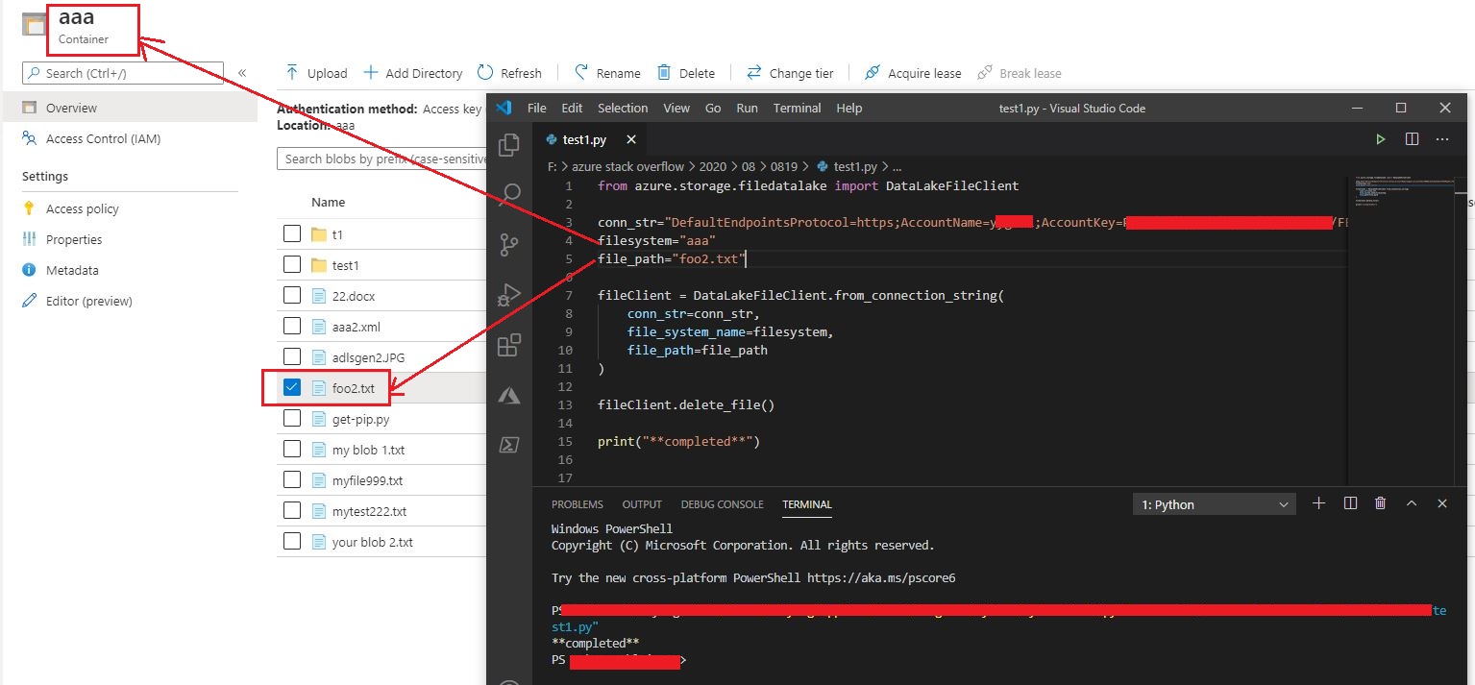The height and width of the screenshot is (685, 1475).
Task: Open the More Actions ellipsis menu
Action: 1441,138
